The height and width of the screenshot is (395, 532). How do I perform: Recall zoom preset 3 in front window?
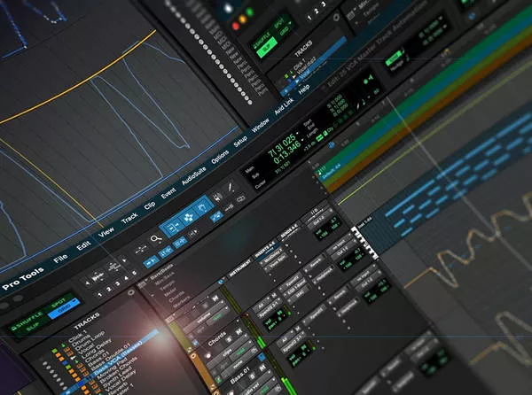coord(118,283)
